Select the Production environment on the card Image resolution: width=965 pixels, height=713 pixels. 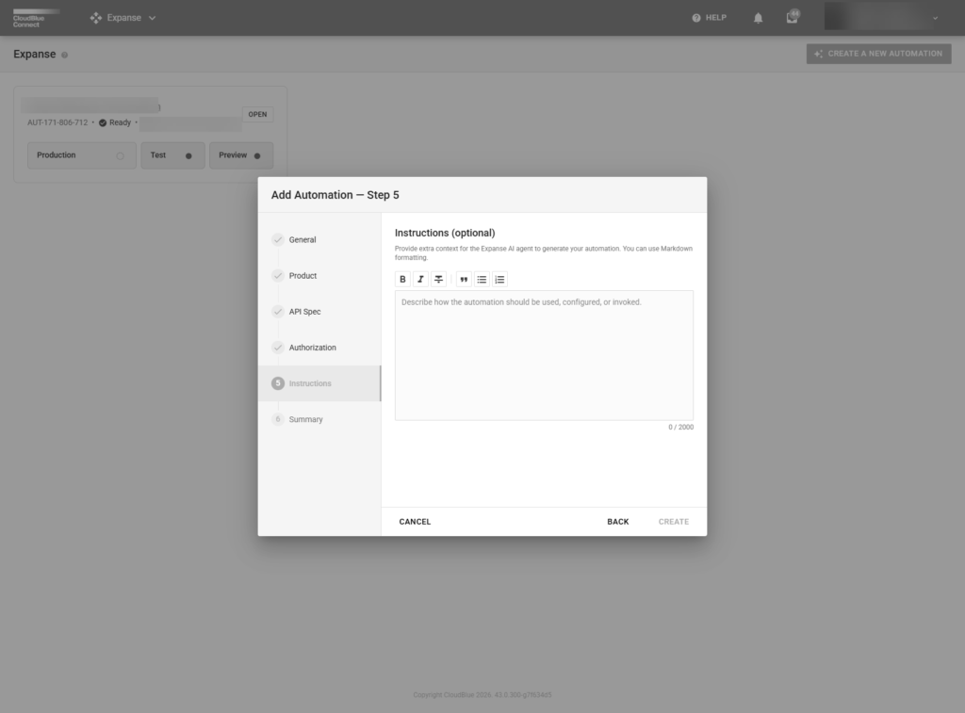tap(82, 155)
